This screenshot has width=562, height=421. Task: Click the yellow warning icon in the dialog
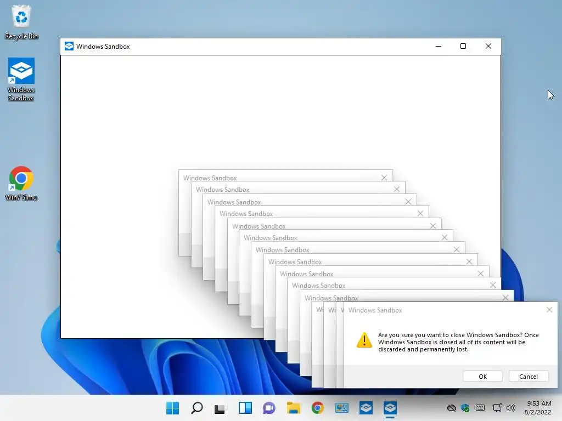364,340
